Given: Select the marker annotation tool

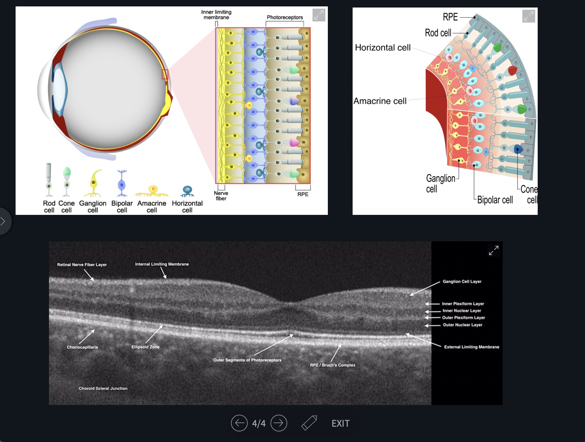Looking at the screenshot, I should (309, 423).
